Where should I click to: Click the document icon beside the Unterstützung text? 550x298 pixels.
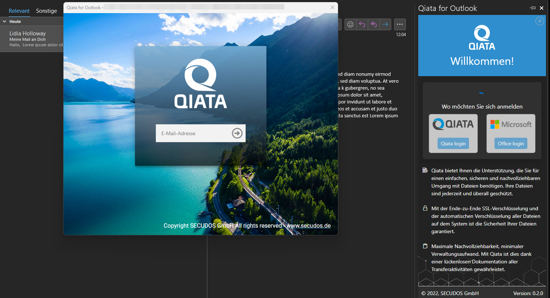click(425, 170)
